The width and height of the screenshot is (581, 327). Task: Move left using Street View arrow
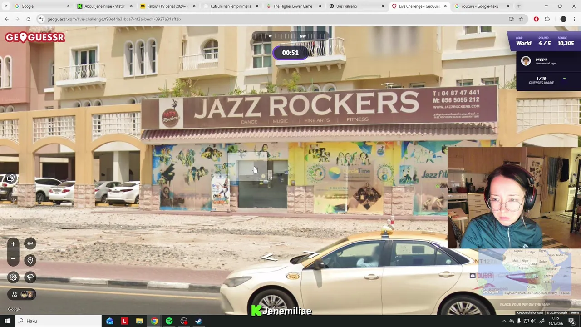click(x=270, y=258)
